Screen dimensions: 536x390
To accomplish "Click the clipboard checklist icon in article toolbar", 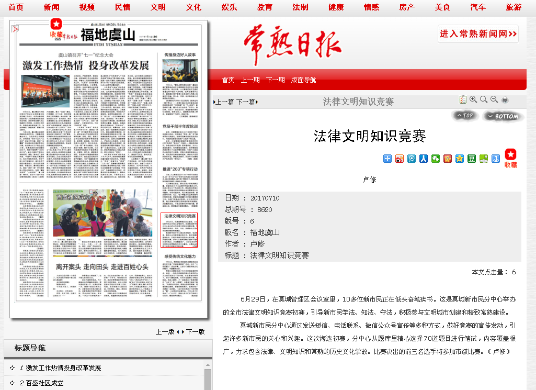I will 462,99.
